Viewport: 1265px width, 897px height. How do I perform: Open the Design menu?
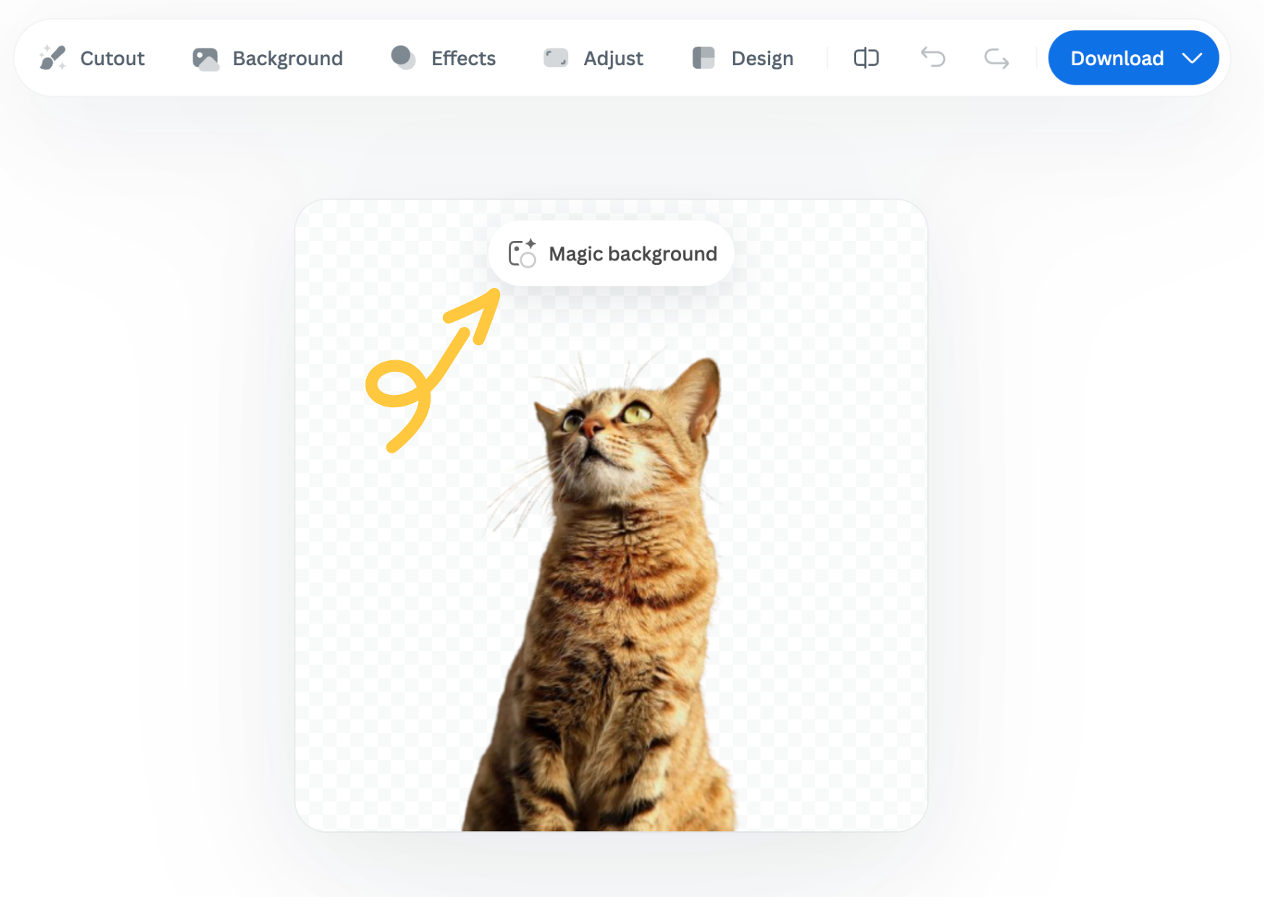tap(742, 58)
